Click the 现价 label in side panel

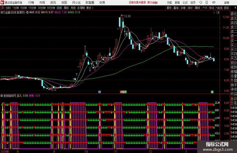234,63
